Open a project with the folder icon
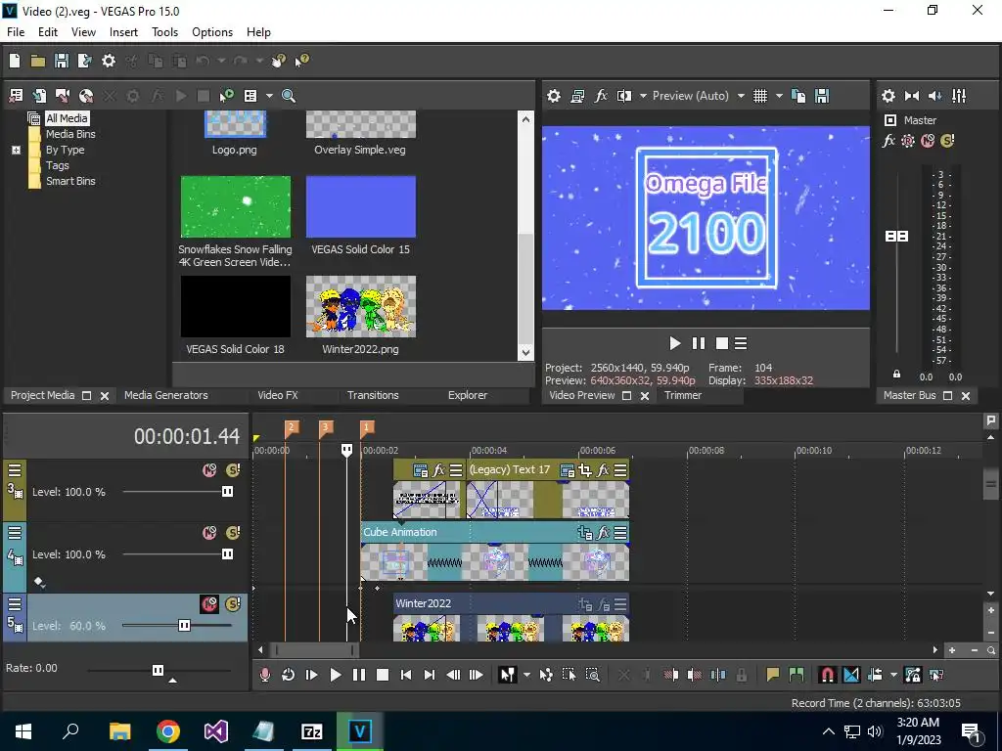This screenshot has height=751, width=1002. coord(38,61)
